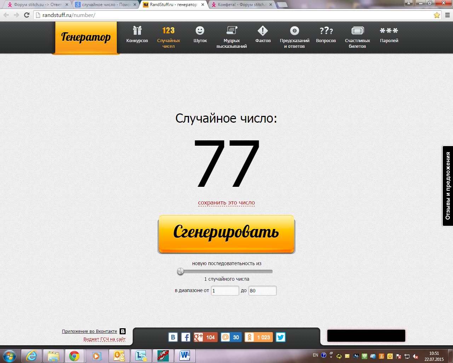453x363 pixels.
Task: Open Google Chrome from the taskbar
Action: click(x=74, y=356)
